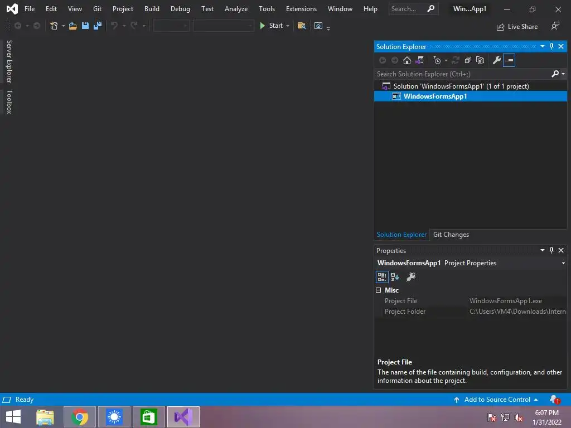Open Solution Explorer window options dropdown
This screenshot has width=571, height=428.
[542, 46]
